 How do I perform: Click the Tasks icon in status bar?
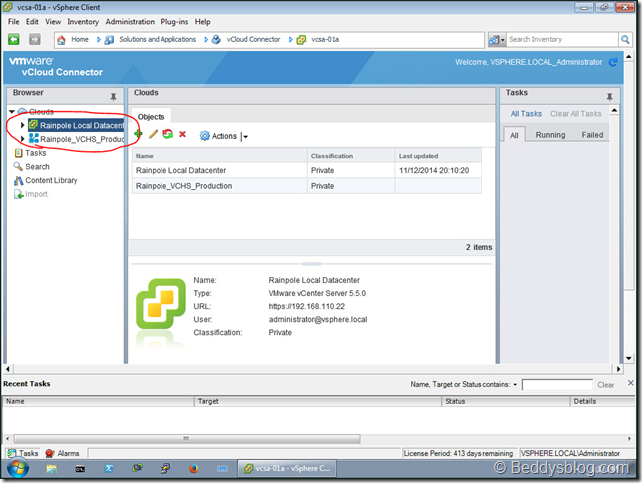[12, 453]
